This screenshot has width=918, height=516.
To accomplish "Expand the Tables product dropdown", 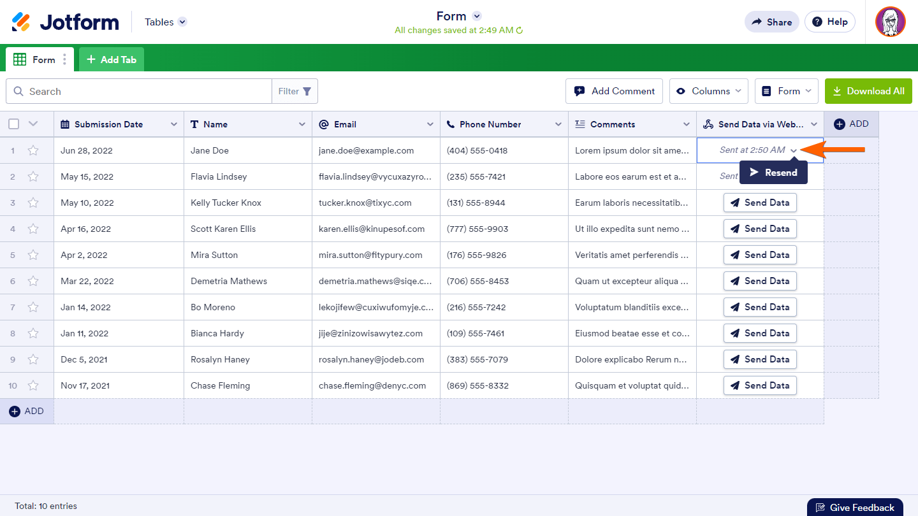I will point(182,22).
